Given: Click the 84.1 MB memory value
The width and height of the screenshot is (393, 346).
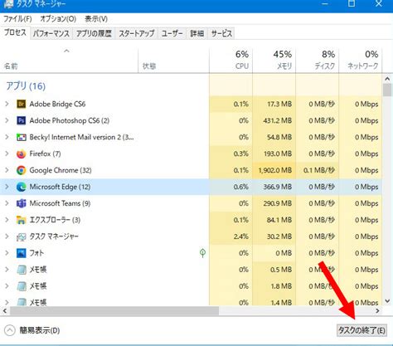Looking at the screenshot, I should tap(279, 220).
